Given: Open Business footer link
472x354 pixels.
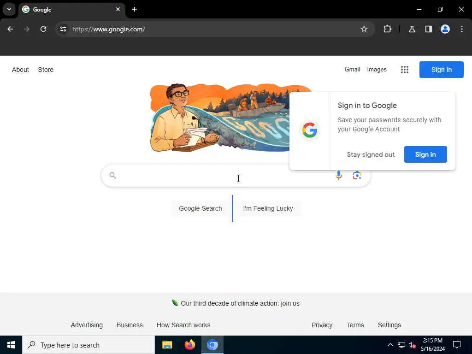Looking at the screenshot, I should 130,325.
